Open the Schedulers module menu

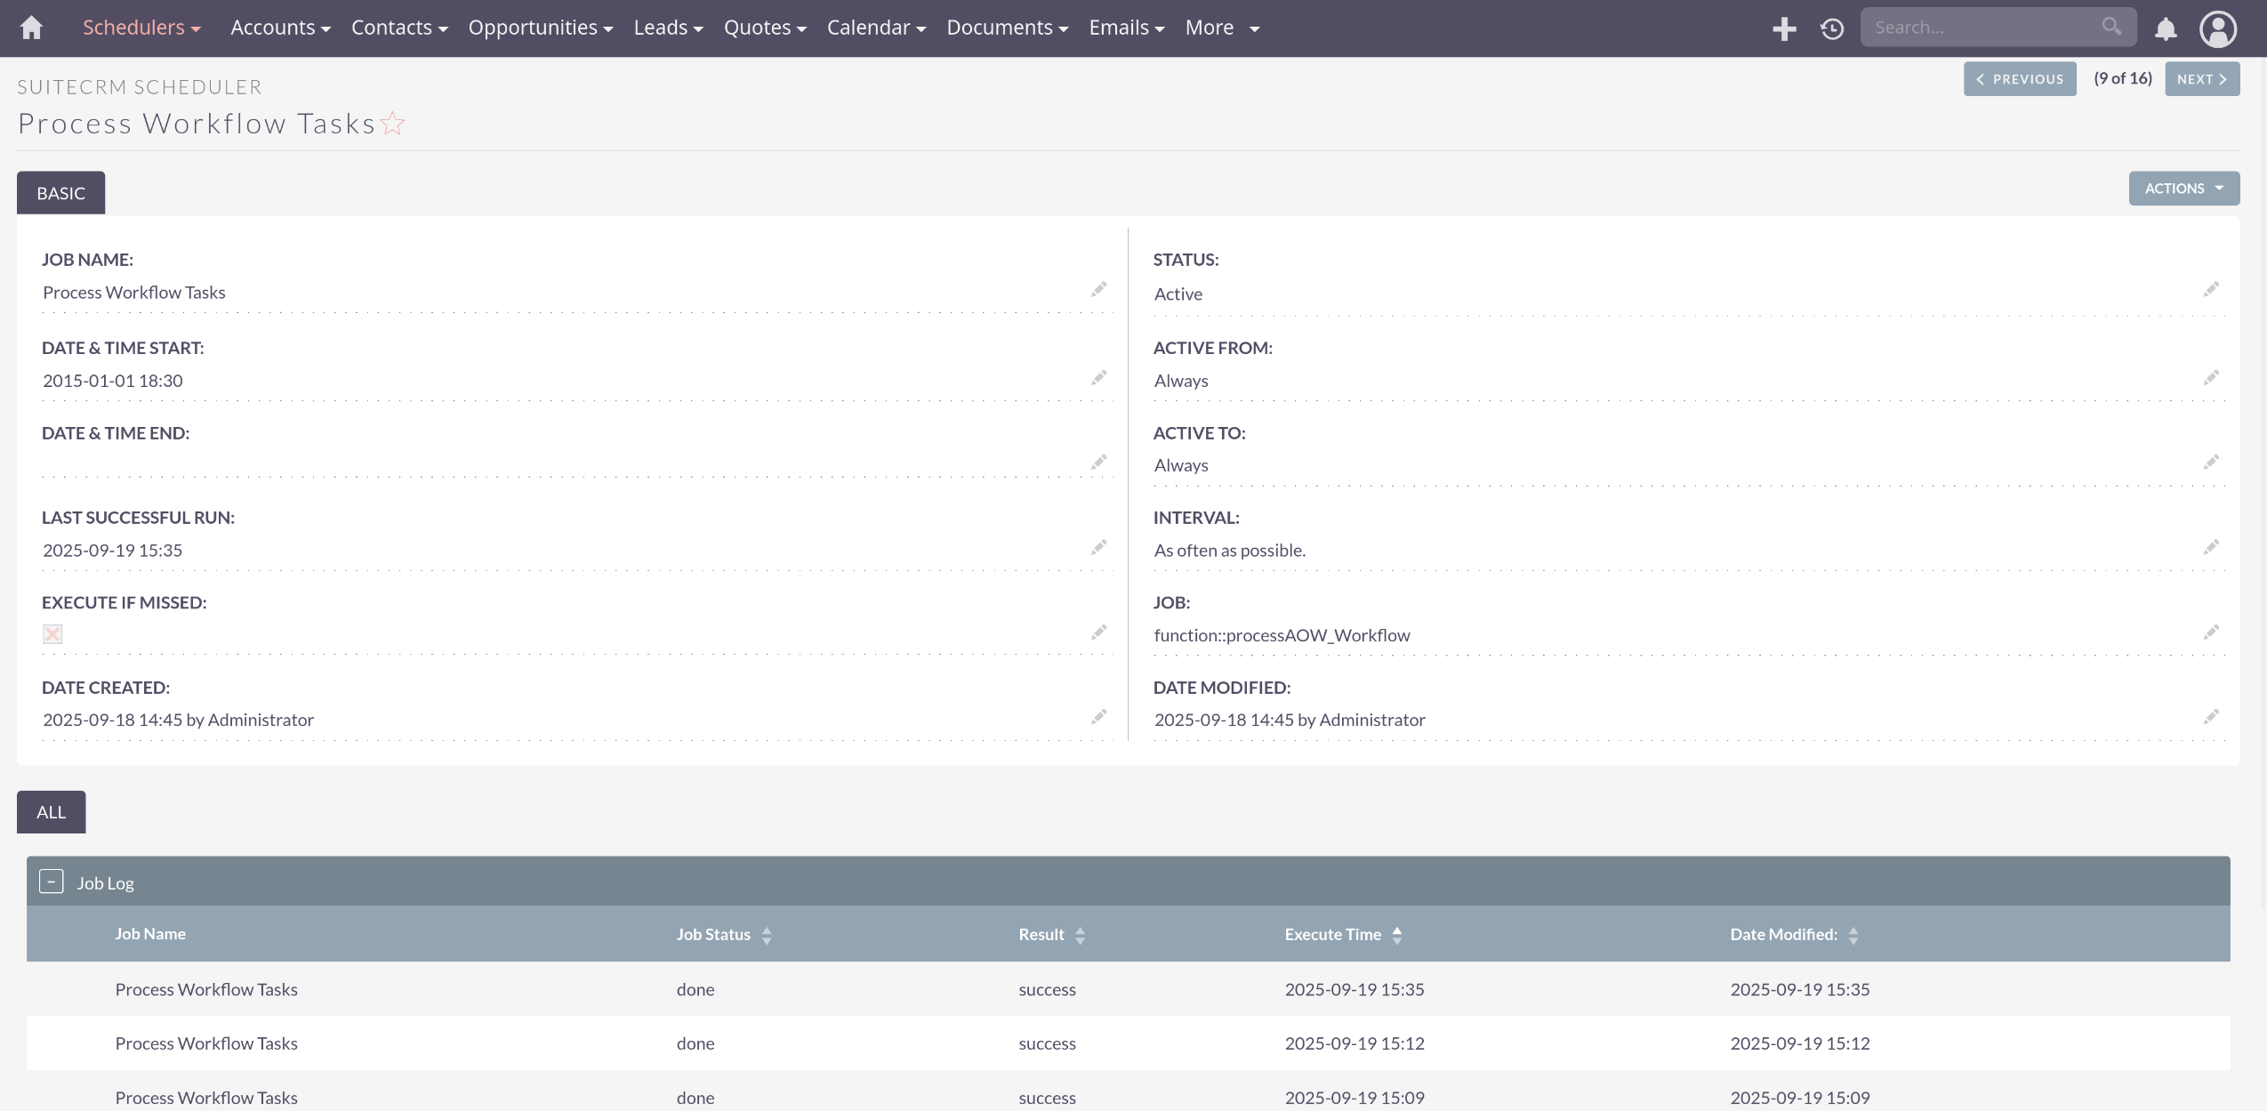tap(141, 28)
